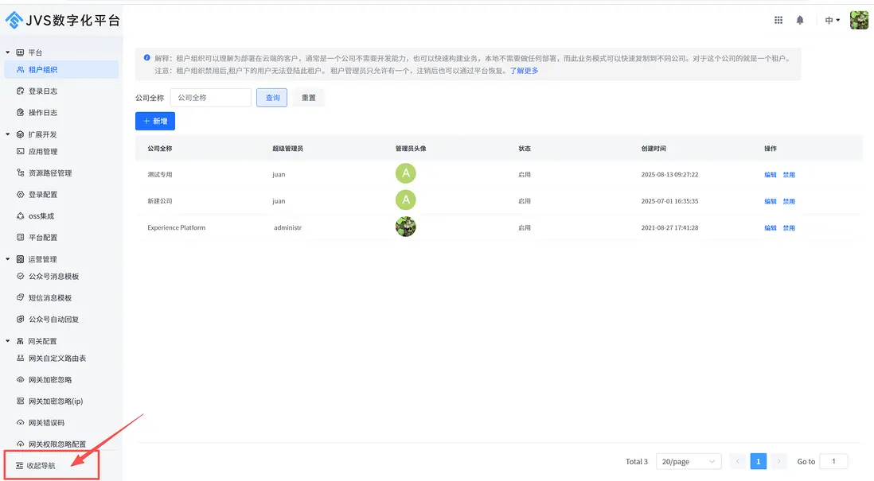Click the next page arrow

[778, 461]
